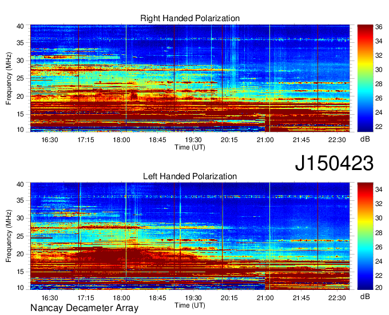This screenshot has width=389, height=315.
Task: Click top plot's 'Frequency (MHz)' axis label
Action: (x=9, y=78)
